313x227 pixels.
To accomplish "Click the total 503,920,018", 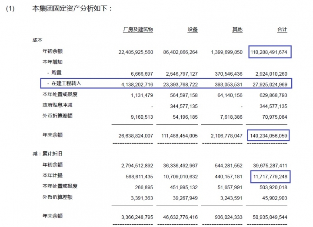I will click(273, 187).
